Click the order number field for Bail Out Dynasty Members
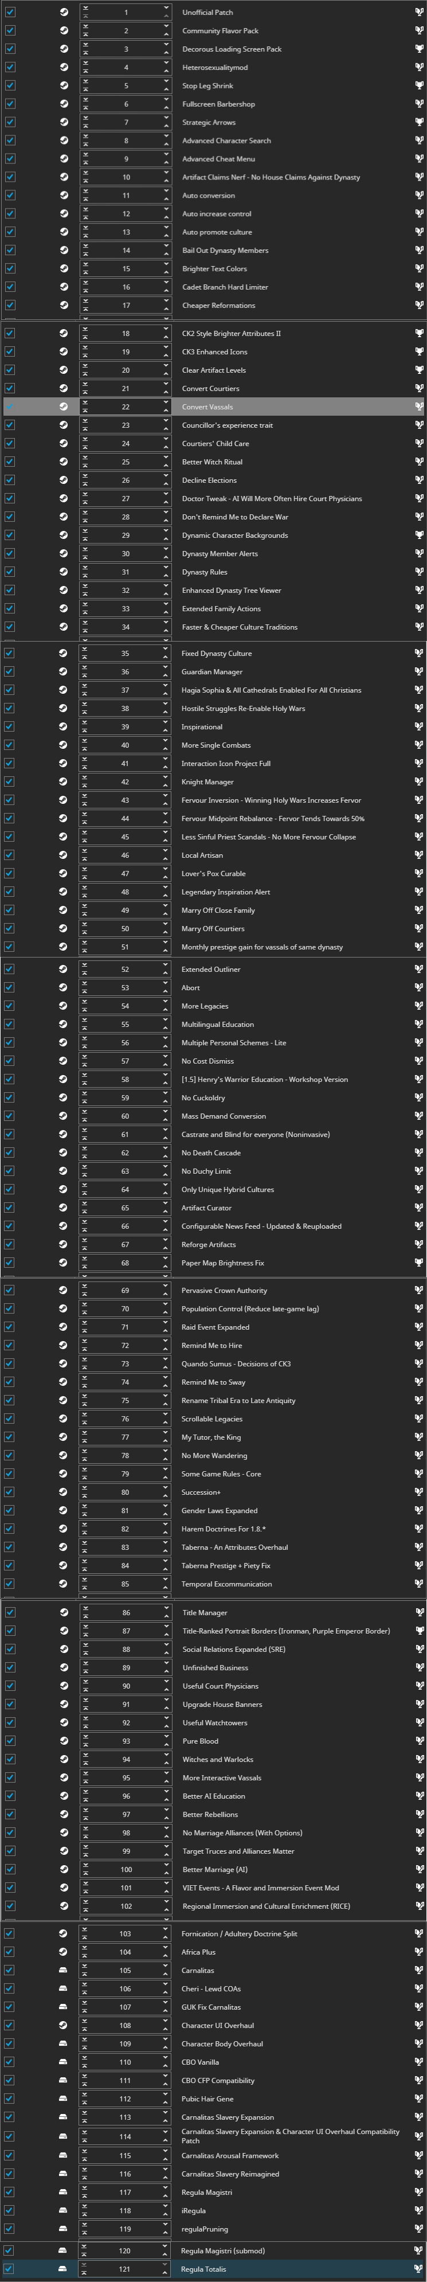Viewport: 427px width, 2282px height. [126, 250]
